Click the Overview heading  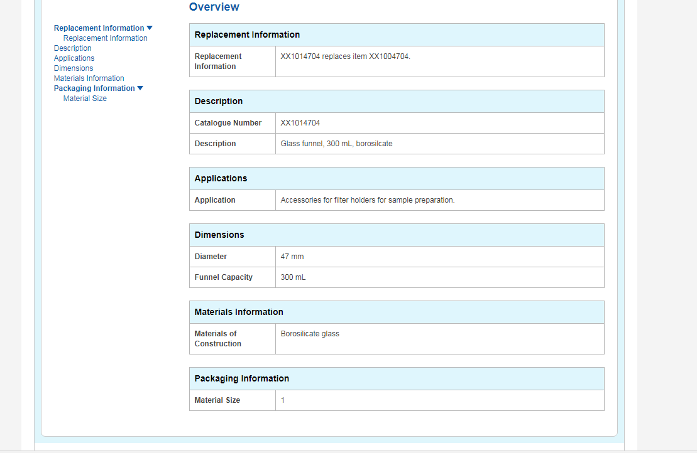214,7
